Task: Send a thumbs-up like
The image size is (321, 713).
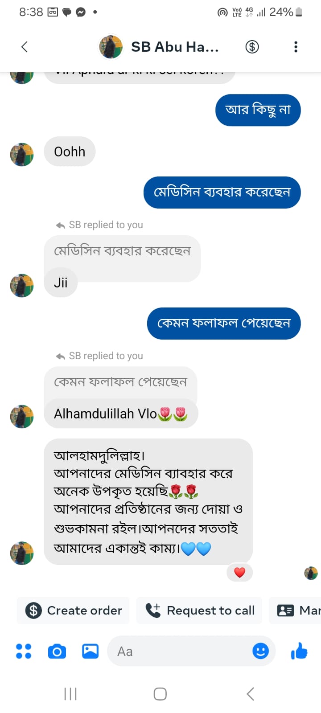Action: [x=299, y=652]
